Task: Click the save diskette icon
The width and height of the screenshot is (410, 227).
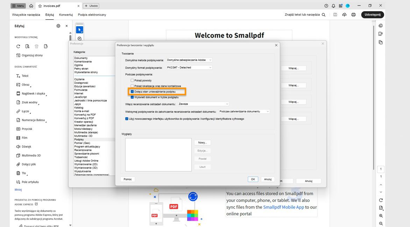Action: coord(335,15)
